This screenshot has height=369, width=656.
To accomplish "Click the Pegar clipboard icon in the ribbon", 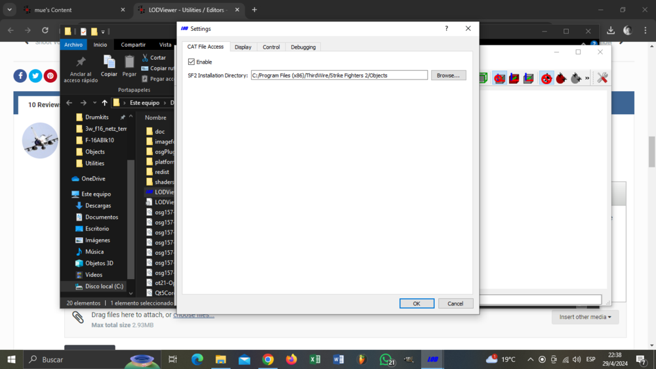I will tap(129, 62).
